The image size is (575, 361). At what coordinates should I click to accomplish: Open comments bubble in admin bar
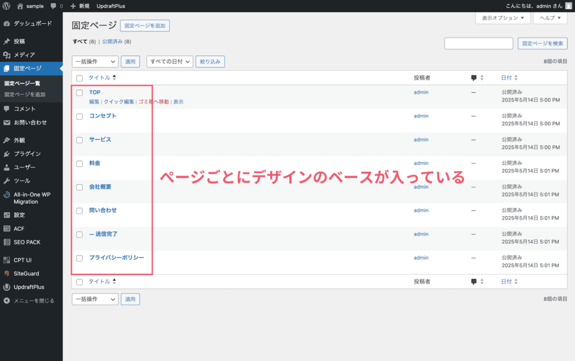coord(53,6)
